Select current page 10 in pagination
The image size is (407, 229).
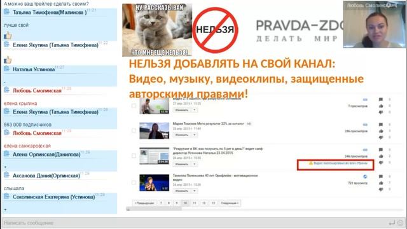tap(185, 203)
